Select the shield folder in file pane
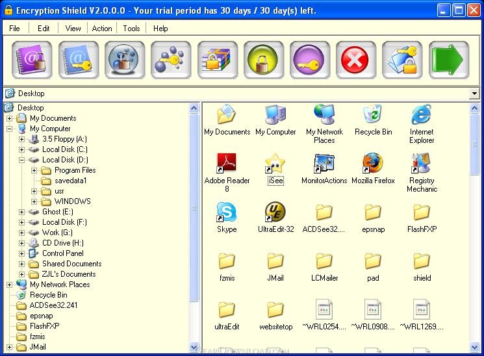Screen dimensions: 484x356 point(422,267)
